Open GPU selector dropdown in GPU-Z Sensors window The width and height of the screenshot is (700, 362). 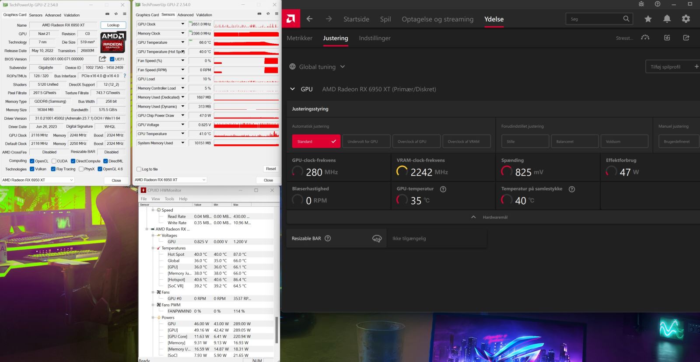point(170,180)
